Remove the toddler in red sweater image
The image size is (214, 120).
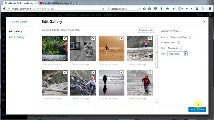click(150, 73)
